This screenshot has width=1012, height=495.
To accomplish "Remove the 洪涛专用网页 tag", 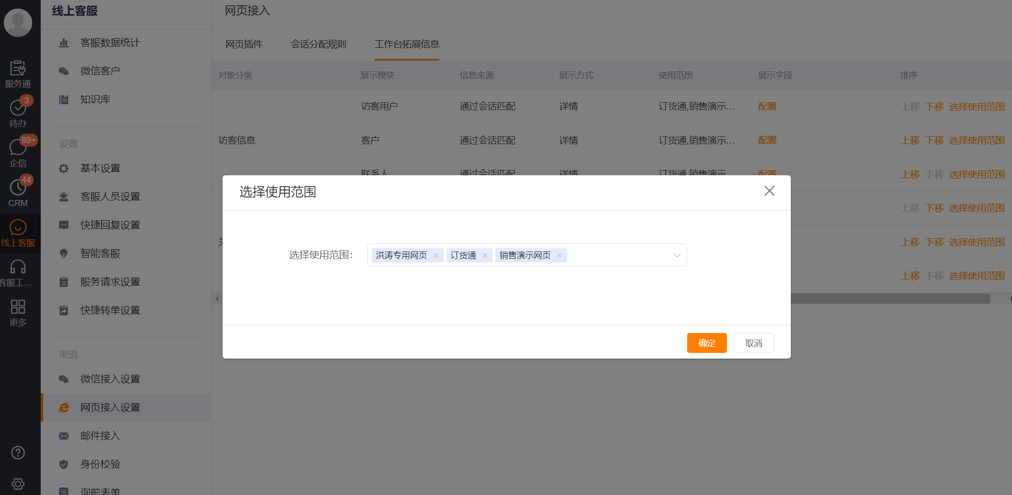I will 435,255.
